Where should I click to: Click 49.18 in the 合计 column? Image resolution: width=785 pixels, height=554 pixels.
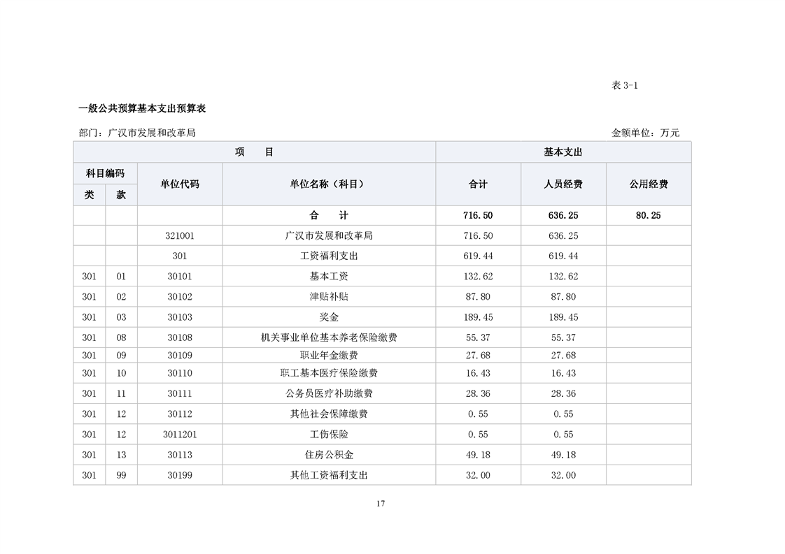tap(478, 455)
